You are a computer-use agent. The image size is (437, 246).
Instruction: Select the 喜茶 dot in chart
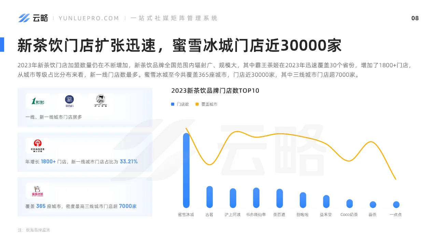[373, 205]
